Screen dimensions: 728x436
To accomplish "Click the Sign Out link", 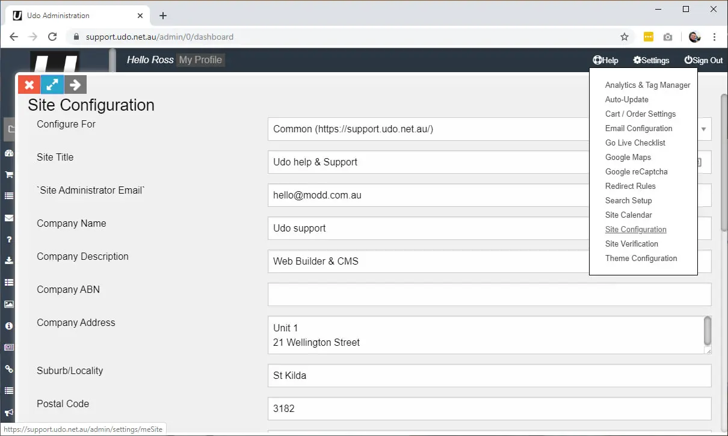I will pos(703,60).
